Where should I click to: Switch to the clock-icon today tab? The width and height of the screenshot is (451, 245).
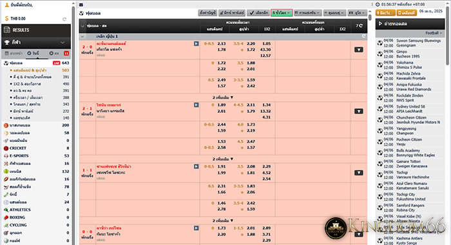click(33, 54)
